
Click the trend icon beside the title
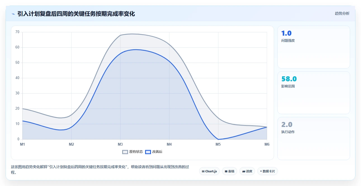13,14
